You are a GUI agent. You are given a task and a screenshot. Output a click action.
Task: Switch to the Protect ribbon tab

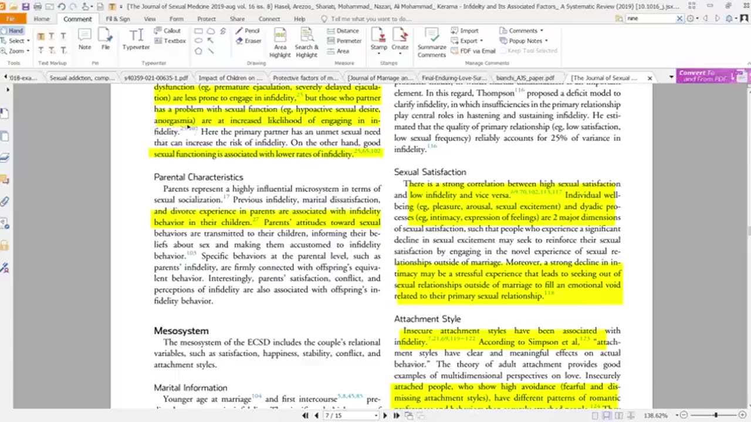(206, 19)
